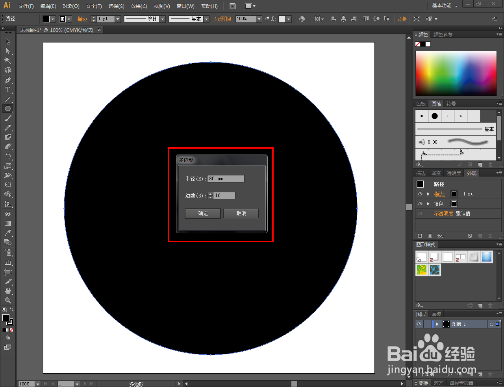The width and height of the screenshot is (504, 387).
Task: Click the fx add effect icon
Action: pos(440,236)
